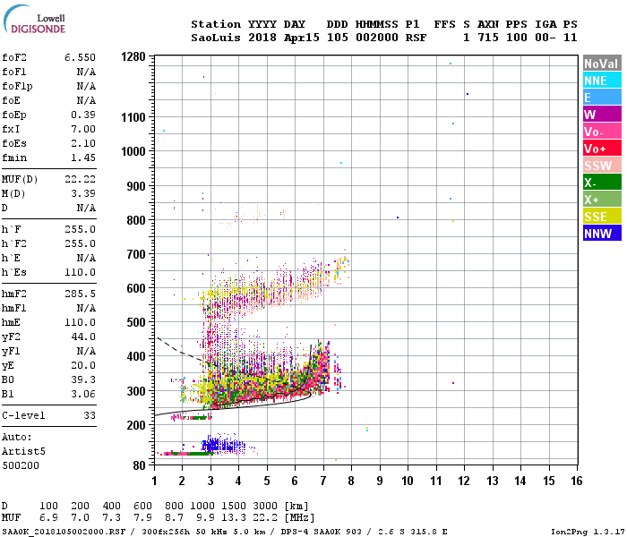The image size is (627, 537).
Task: Click the yE value 20.0
Action: [x=83, y=365]
